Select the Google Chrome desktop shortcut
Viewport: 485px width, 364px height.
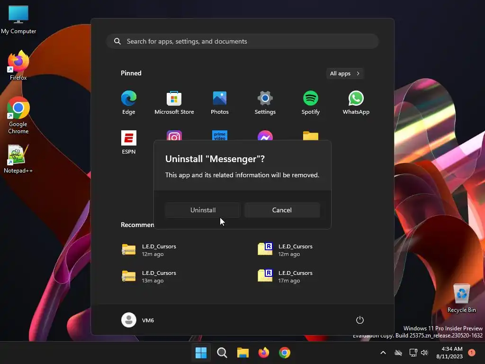pos(18,115)
